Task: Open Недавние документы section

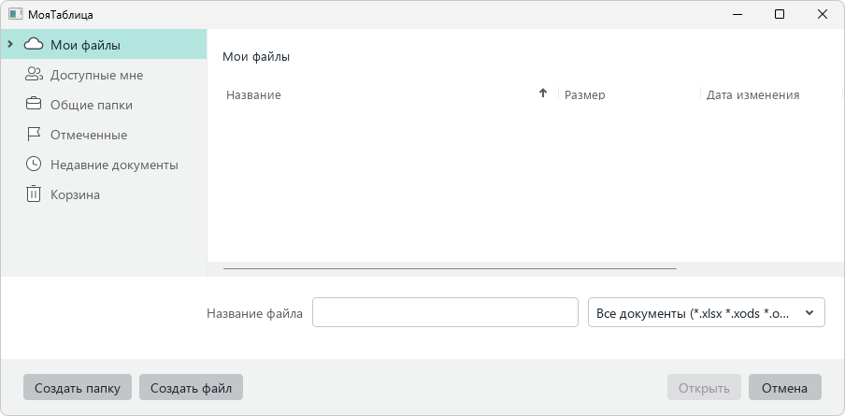Action: (114, 165)
